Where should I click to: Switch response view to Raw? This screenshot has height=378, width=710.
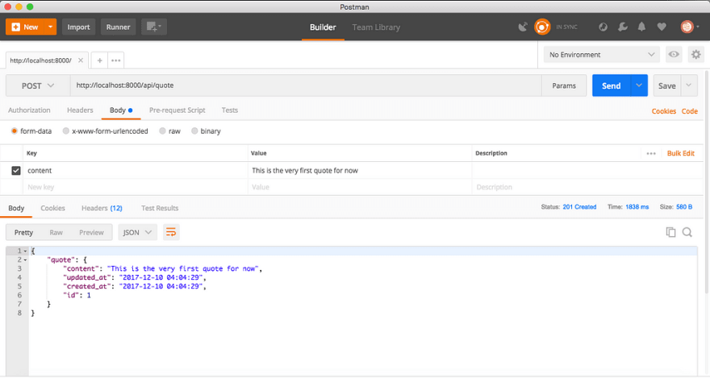tap(56, 232)
